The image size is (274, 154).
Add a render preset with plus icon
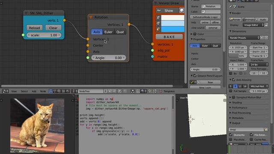coord(262,38)
